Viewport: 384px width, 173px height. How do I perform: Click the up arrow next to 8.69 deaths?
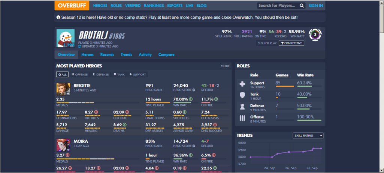pyautogui.click(x=124, y=125)
